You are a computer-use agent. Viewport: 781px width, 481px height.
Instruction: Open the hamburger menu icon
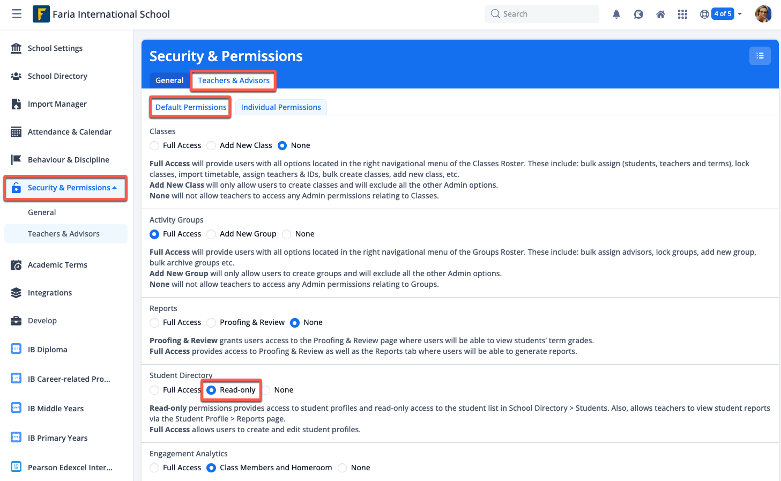tap(17, 14)
